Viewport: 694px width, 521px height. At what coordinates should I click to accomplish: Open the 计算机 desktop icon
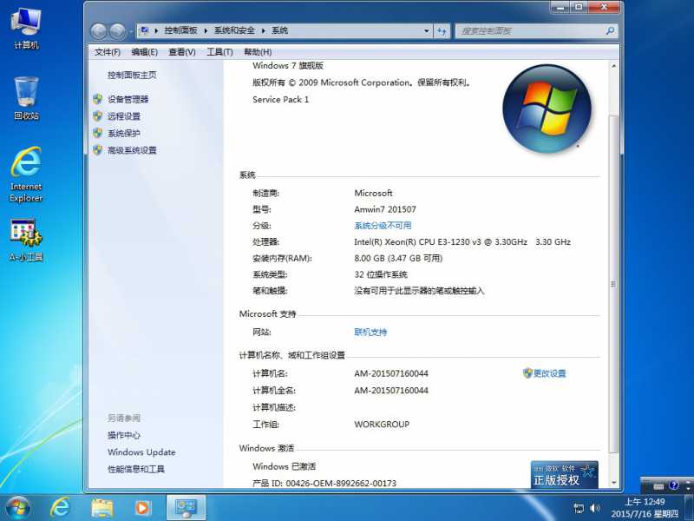coord(26,28)
